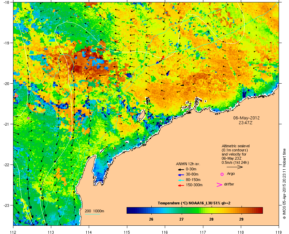Click the latitude axis label "-22"

point(7,164)
